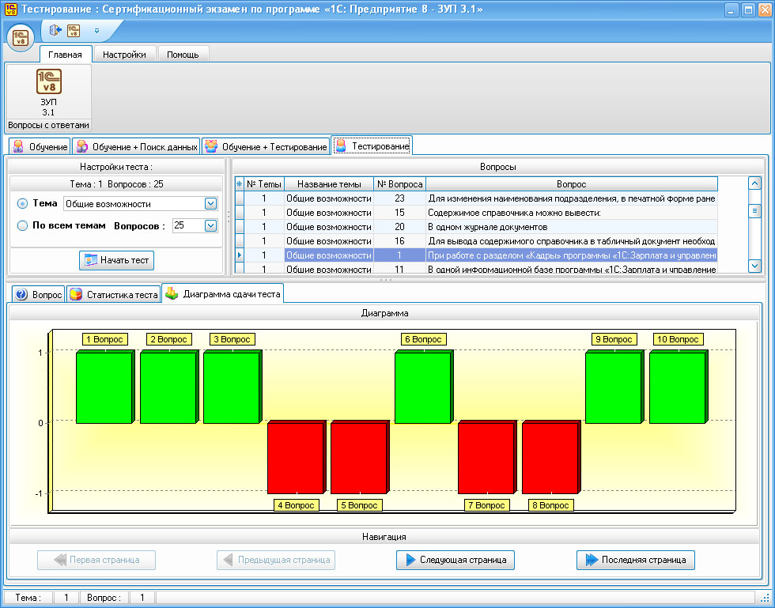Image resolution: width=775 pixels, height=608 pixels.
Task: Click the Первая страница navigation button
Action: click(x=96, y=560)
